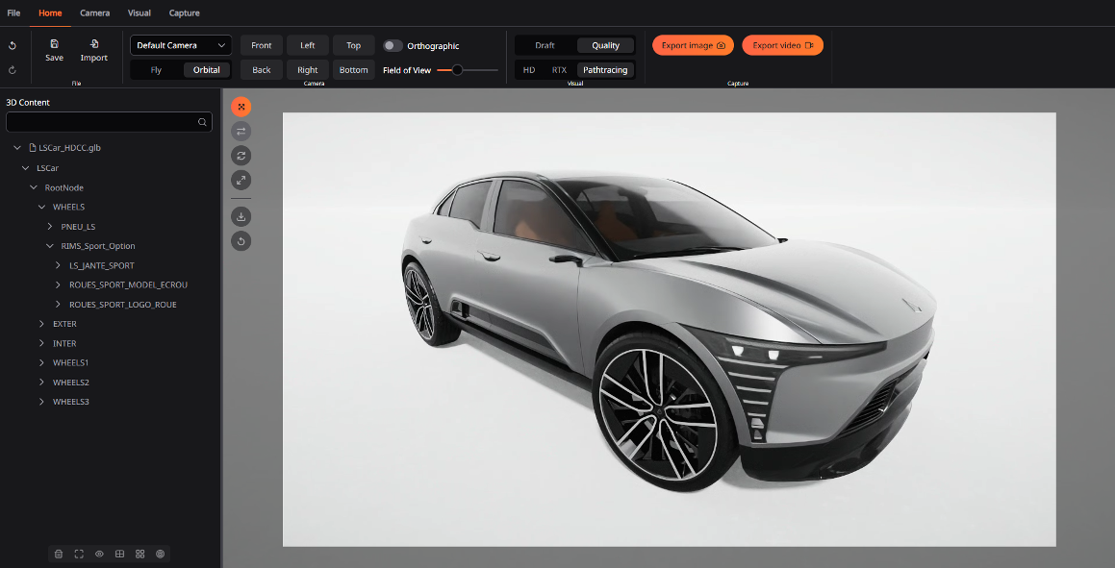Click the swap arrows viewport icon
The width and height of the screenshot is (1115, 568).
coord(241,131)
